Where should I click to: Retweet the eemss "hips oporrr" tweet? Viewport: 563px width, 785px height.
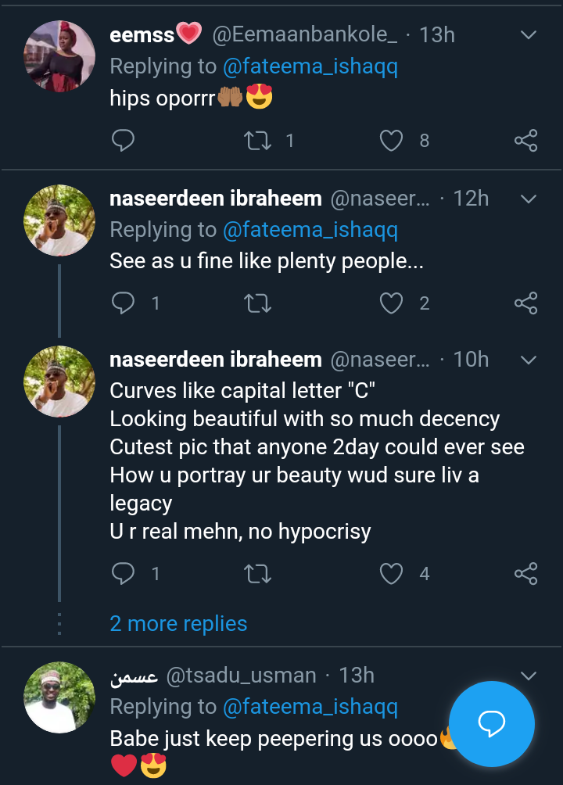pyautogui.click(x=256, y=141)
